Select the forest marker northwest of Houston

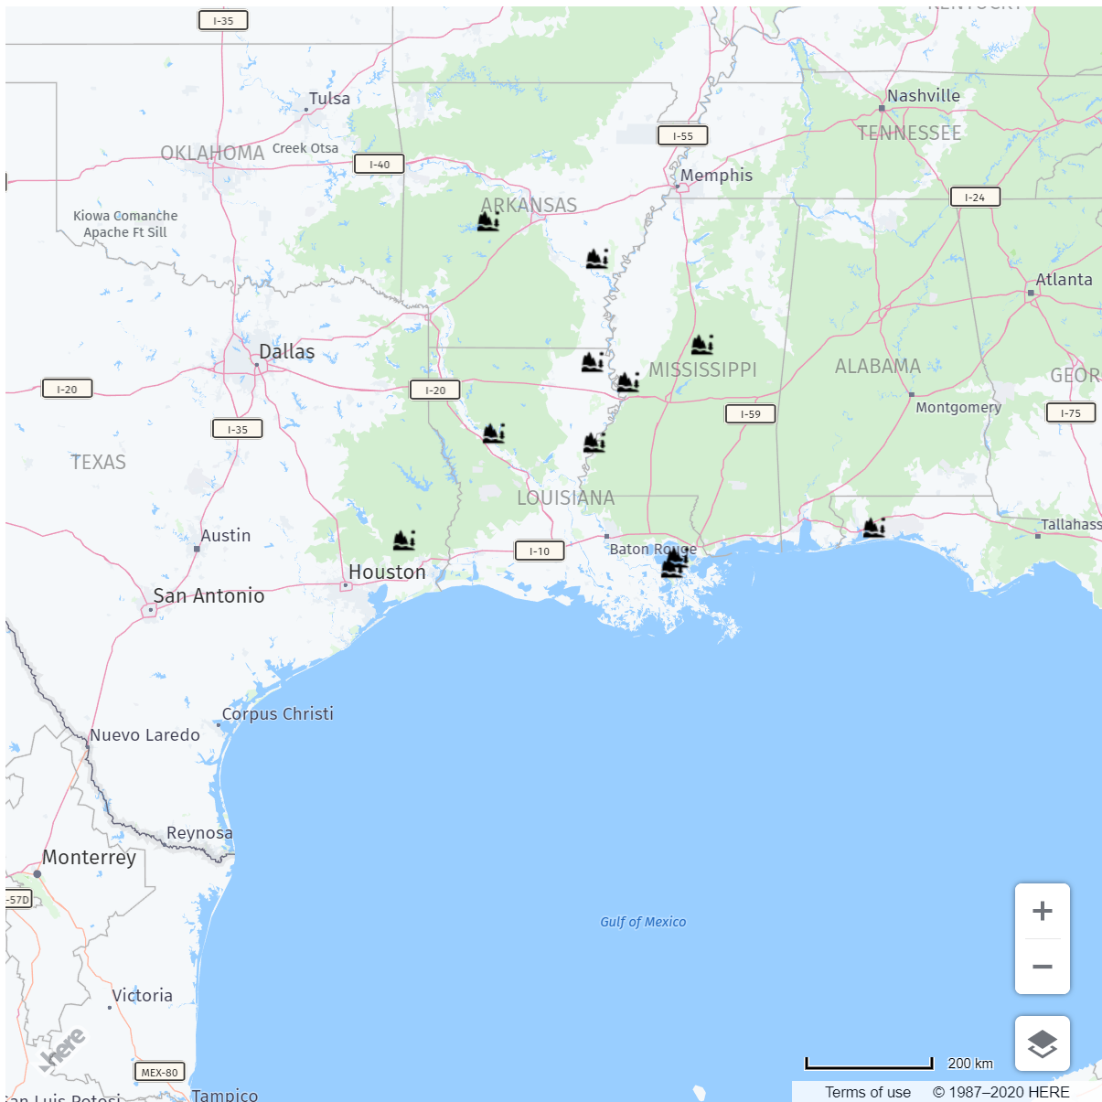coord(404,540)
